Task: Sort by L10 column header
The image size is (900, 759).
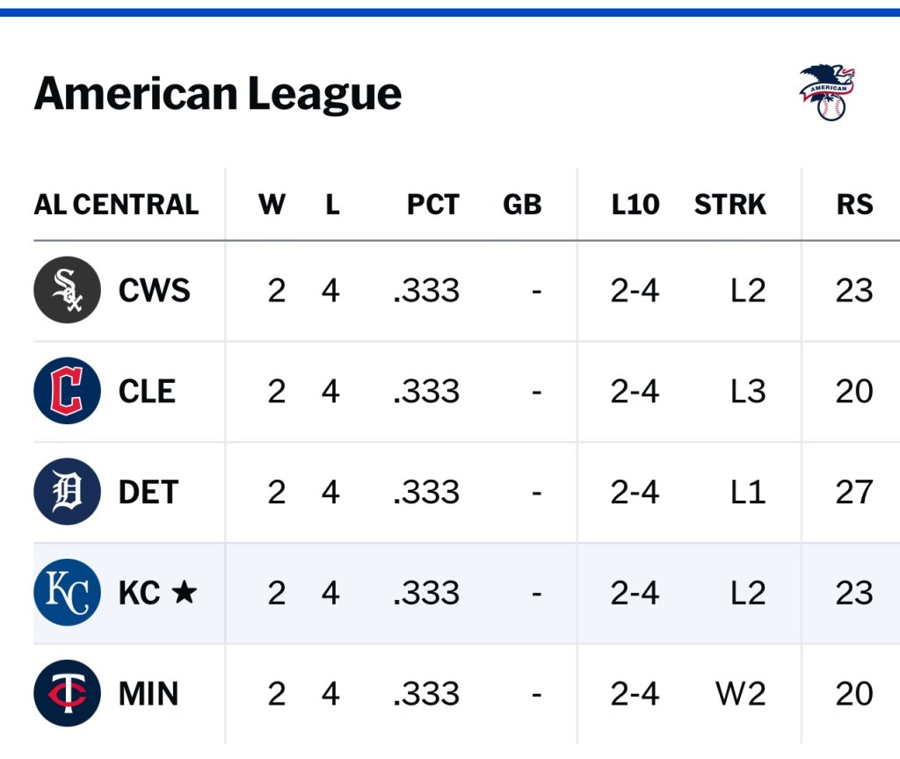Action: click(x=635, y=205)
